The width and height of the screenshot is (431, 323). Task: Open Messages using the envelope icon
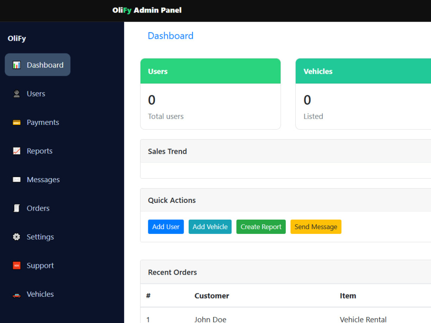pos(16,180)
